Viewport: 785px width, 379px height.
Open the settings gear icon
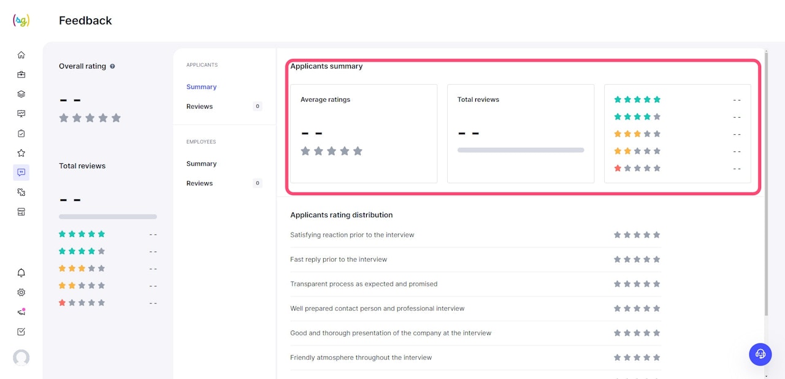pyautogui.click(x=21, y=293)
